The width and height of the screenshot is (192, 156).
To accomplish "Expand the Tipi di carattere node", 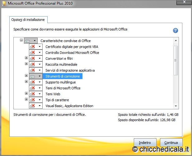I will 26,100.
